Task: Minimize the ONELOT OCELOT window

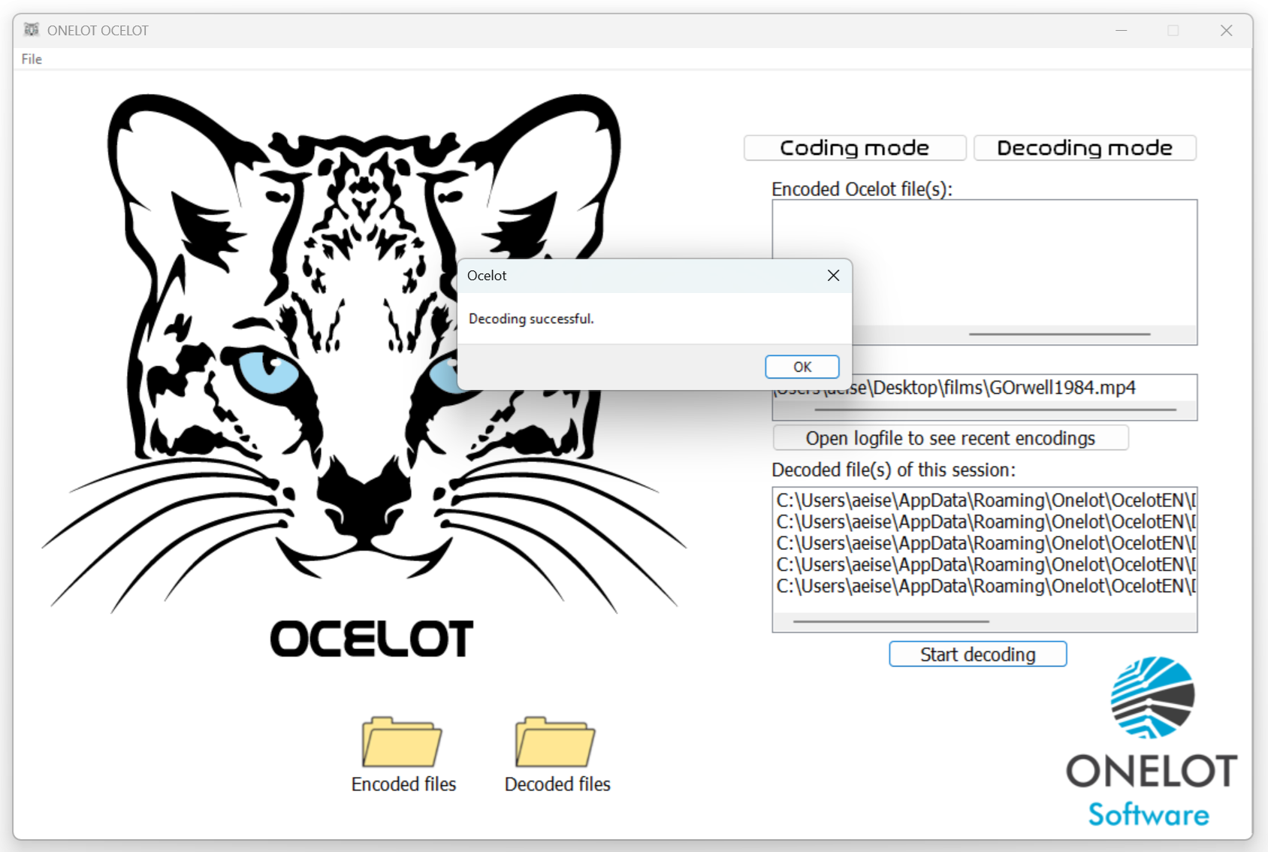Action: [1121, 30]
